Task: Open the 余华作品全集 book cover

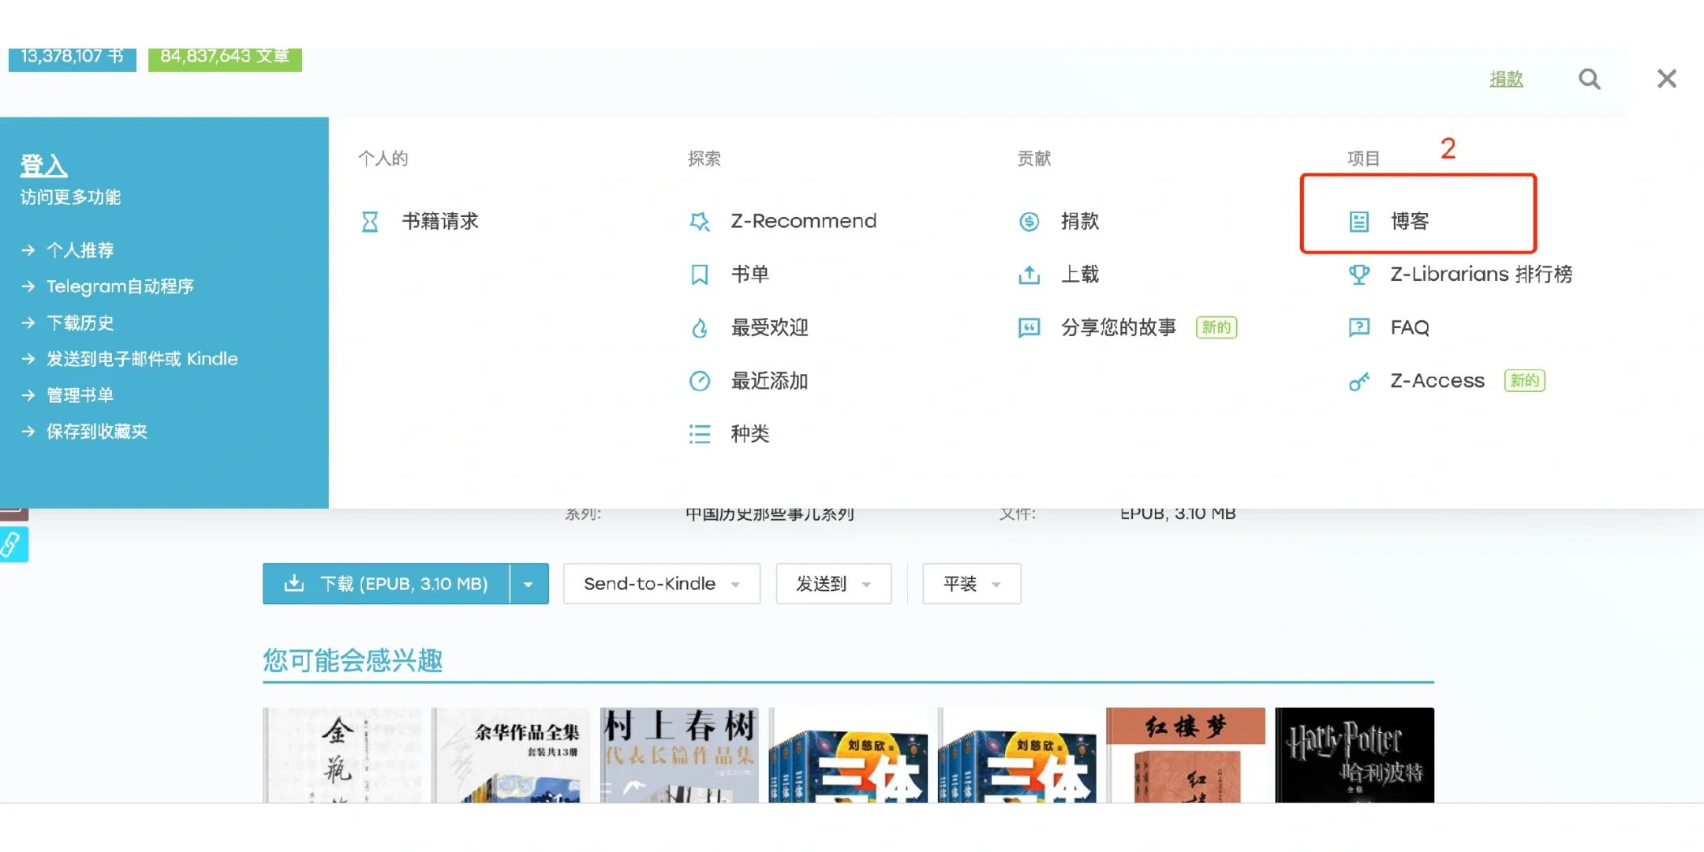Action: (510, 755)
